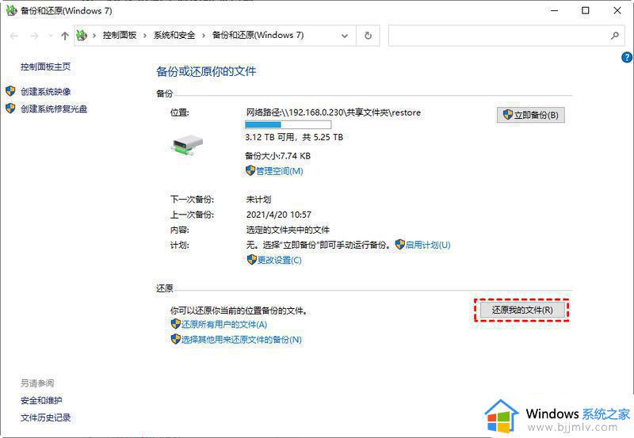
Task: Open 创建系统修复光盘 link
Action: [54, 109]
